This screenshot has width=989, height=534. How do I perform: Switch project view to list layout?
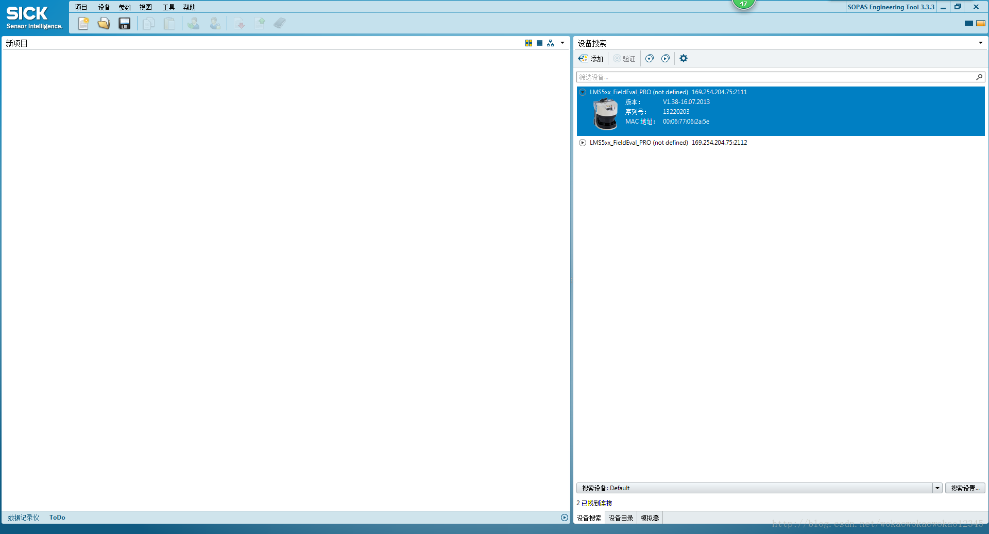[539, 43]
